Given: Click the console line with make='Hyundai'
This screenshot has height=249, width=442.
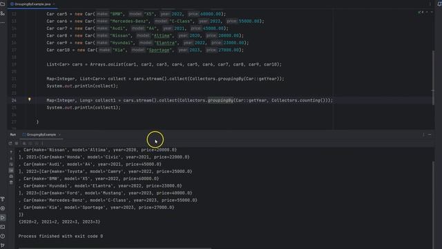Looking at the screenshot, I should click(x=100, y=186).
